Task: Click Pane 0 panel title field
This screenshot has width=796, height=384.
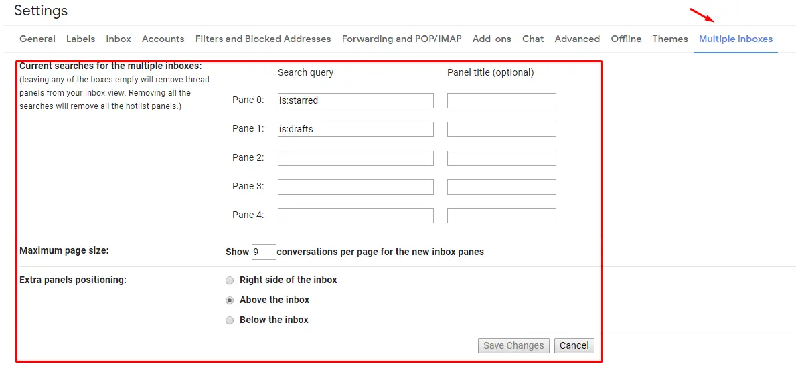Action: (501, 100)
